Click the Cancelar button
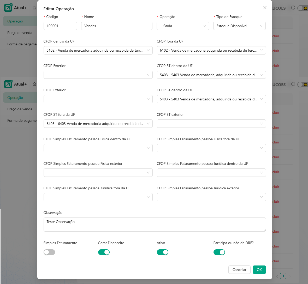 (x=239, y=270)
